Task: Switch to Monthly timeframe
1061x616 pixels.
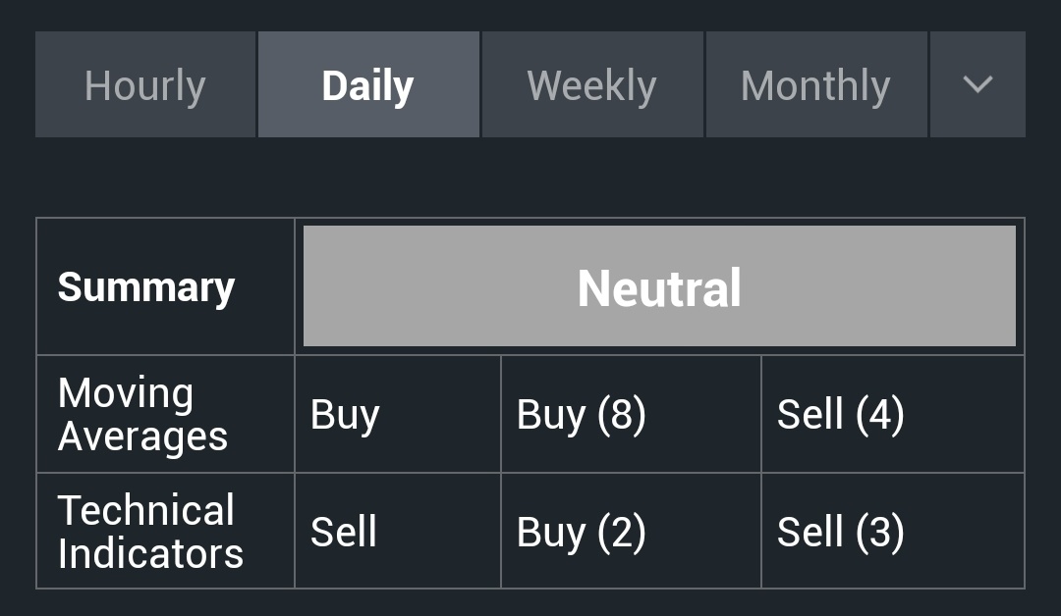Action: (816, 84)
